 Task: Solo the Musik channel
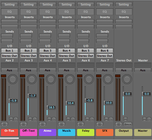pos(73,119)
